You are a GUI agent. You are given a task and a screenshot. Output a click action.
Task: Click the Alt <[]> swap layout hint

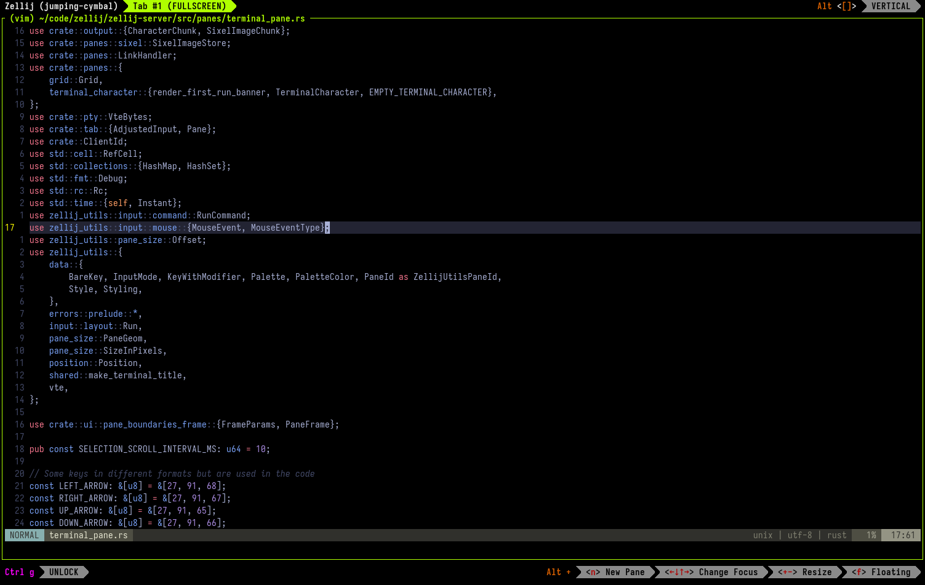point(836,6)
